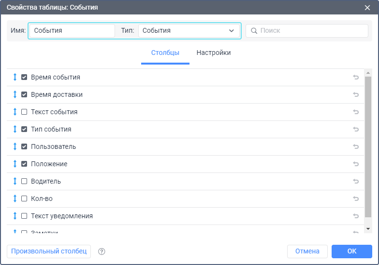Screen dimensions: 379x265
Task: Click the drag handle beside Время доставки
Action: click(x=15, y=94)
